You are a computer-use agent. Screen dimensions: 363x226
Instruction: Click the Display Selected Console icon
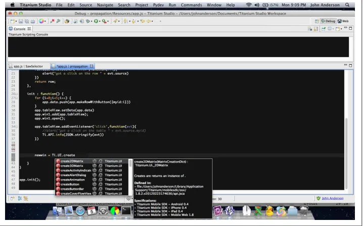330,29
